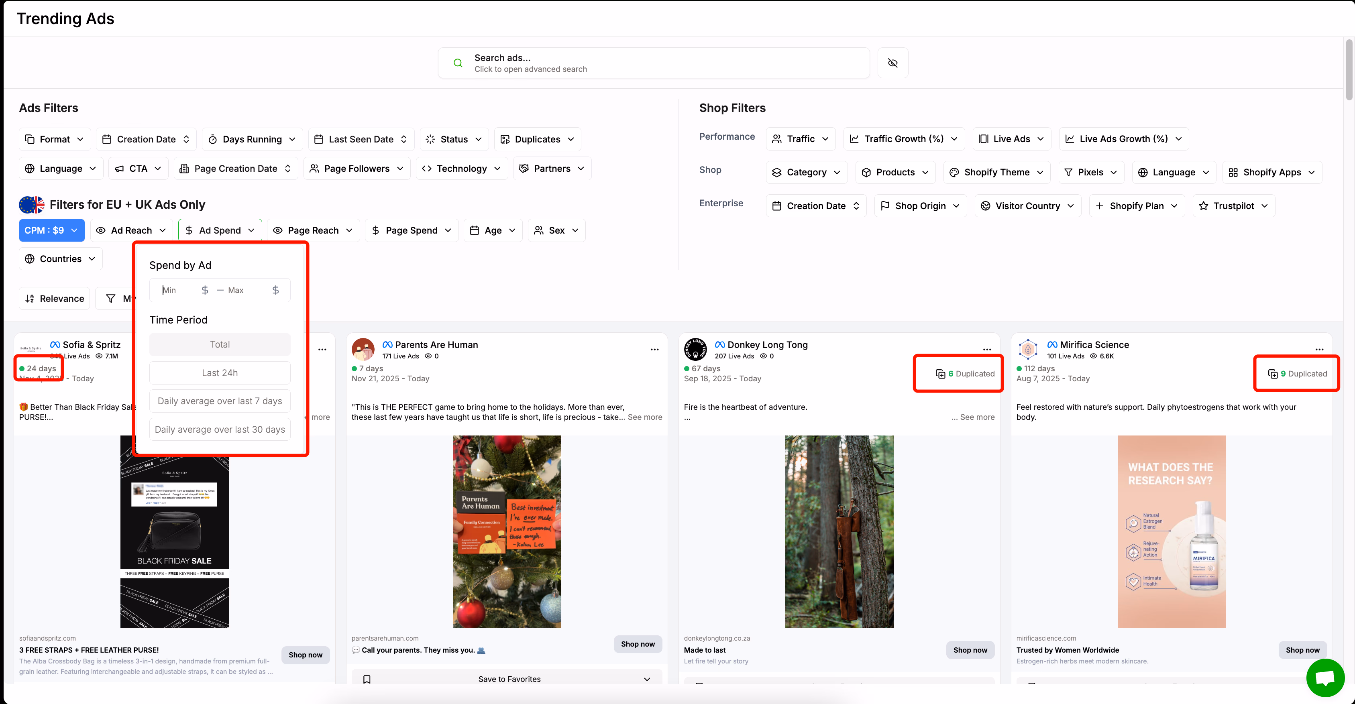Open three-dots menu on Parents Are Human
This screenshot has height=704, width=1355.
point(654,350)
